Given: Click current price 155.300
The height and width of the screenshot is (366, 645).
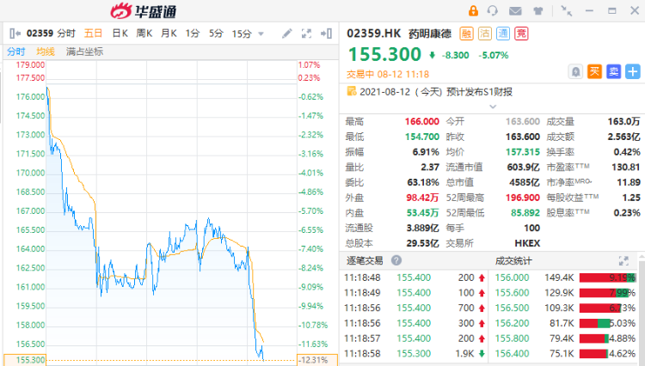Looking at the screenshot, I should tap(384, 54).
